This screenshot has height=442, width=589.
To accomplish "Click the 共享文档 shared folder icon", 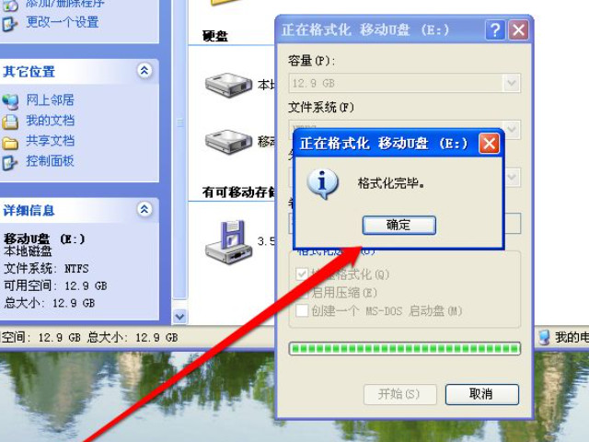I will pyautogui.click(x=10, y=143).
